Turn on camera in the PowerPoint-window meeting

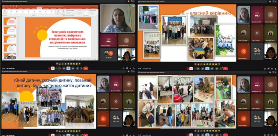59,68
